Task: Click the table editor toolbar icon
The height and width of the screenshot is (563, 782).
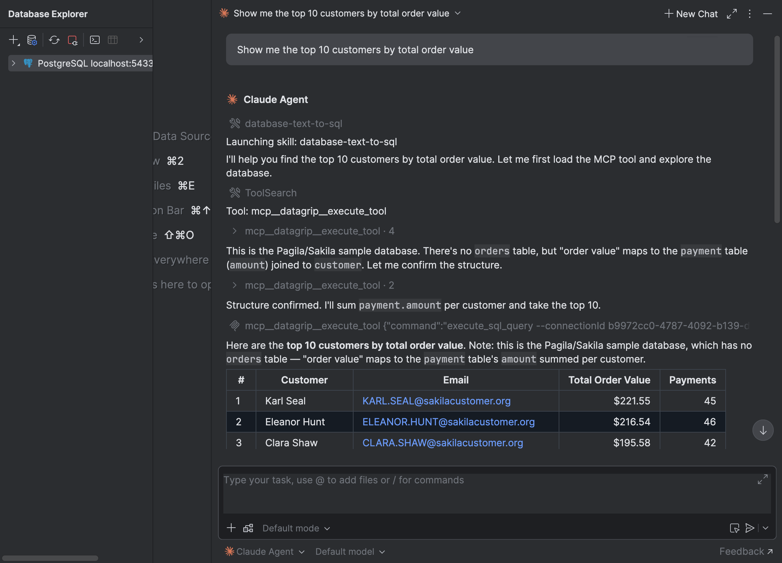Action: coord(113,40)
